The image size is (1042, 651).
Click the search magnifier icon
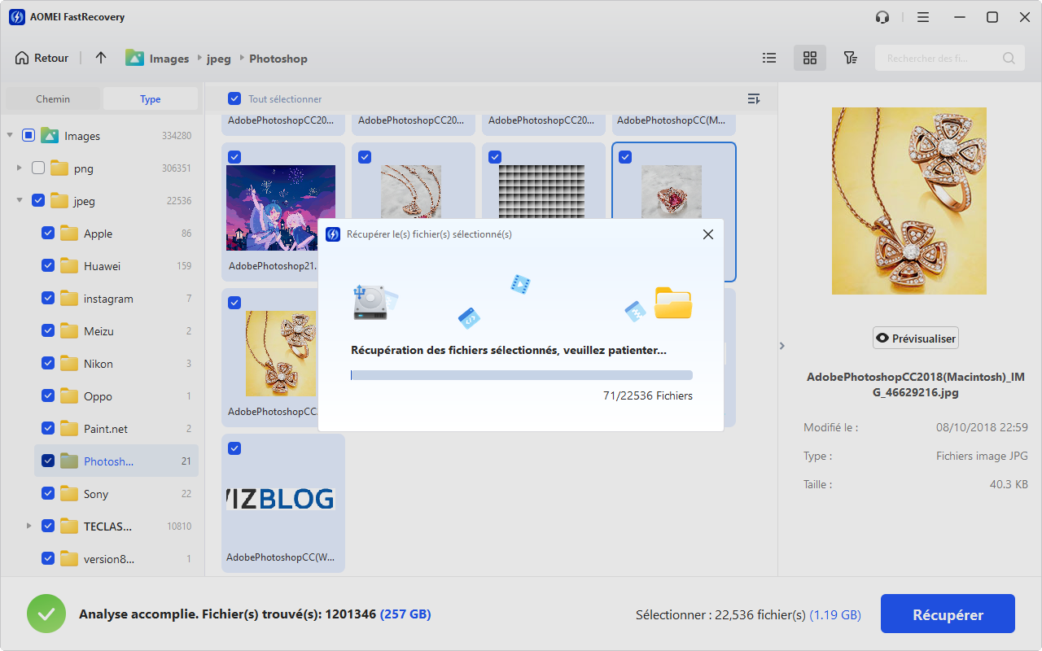point(1009,59)
